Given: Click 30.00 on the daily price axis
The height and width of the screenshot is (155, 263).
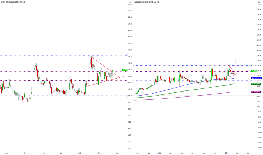Looking at the screenshot, I should [130, 142].
